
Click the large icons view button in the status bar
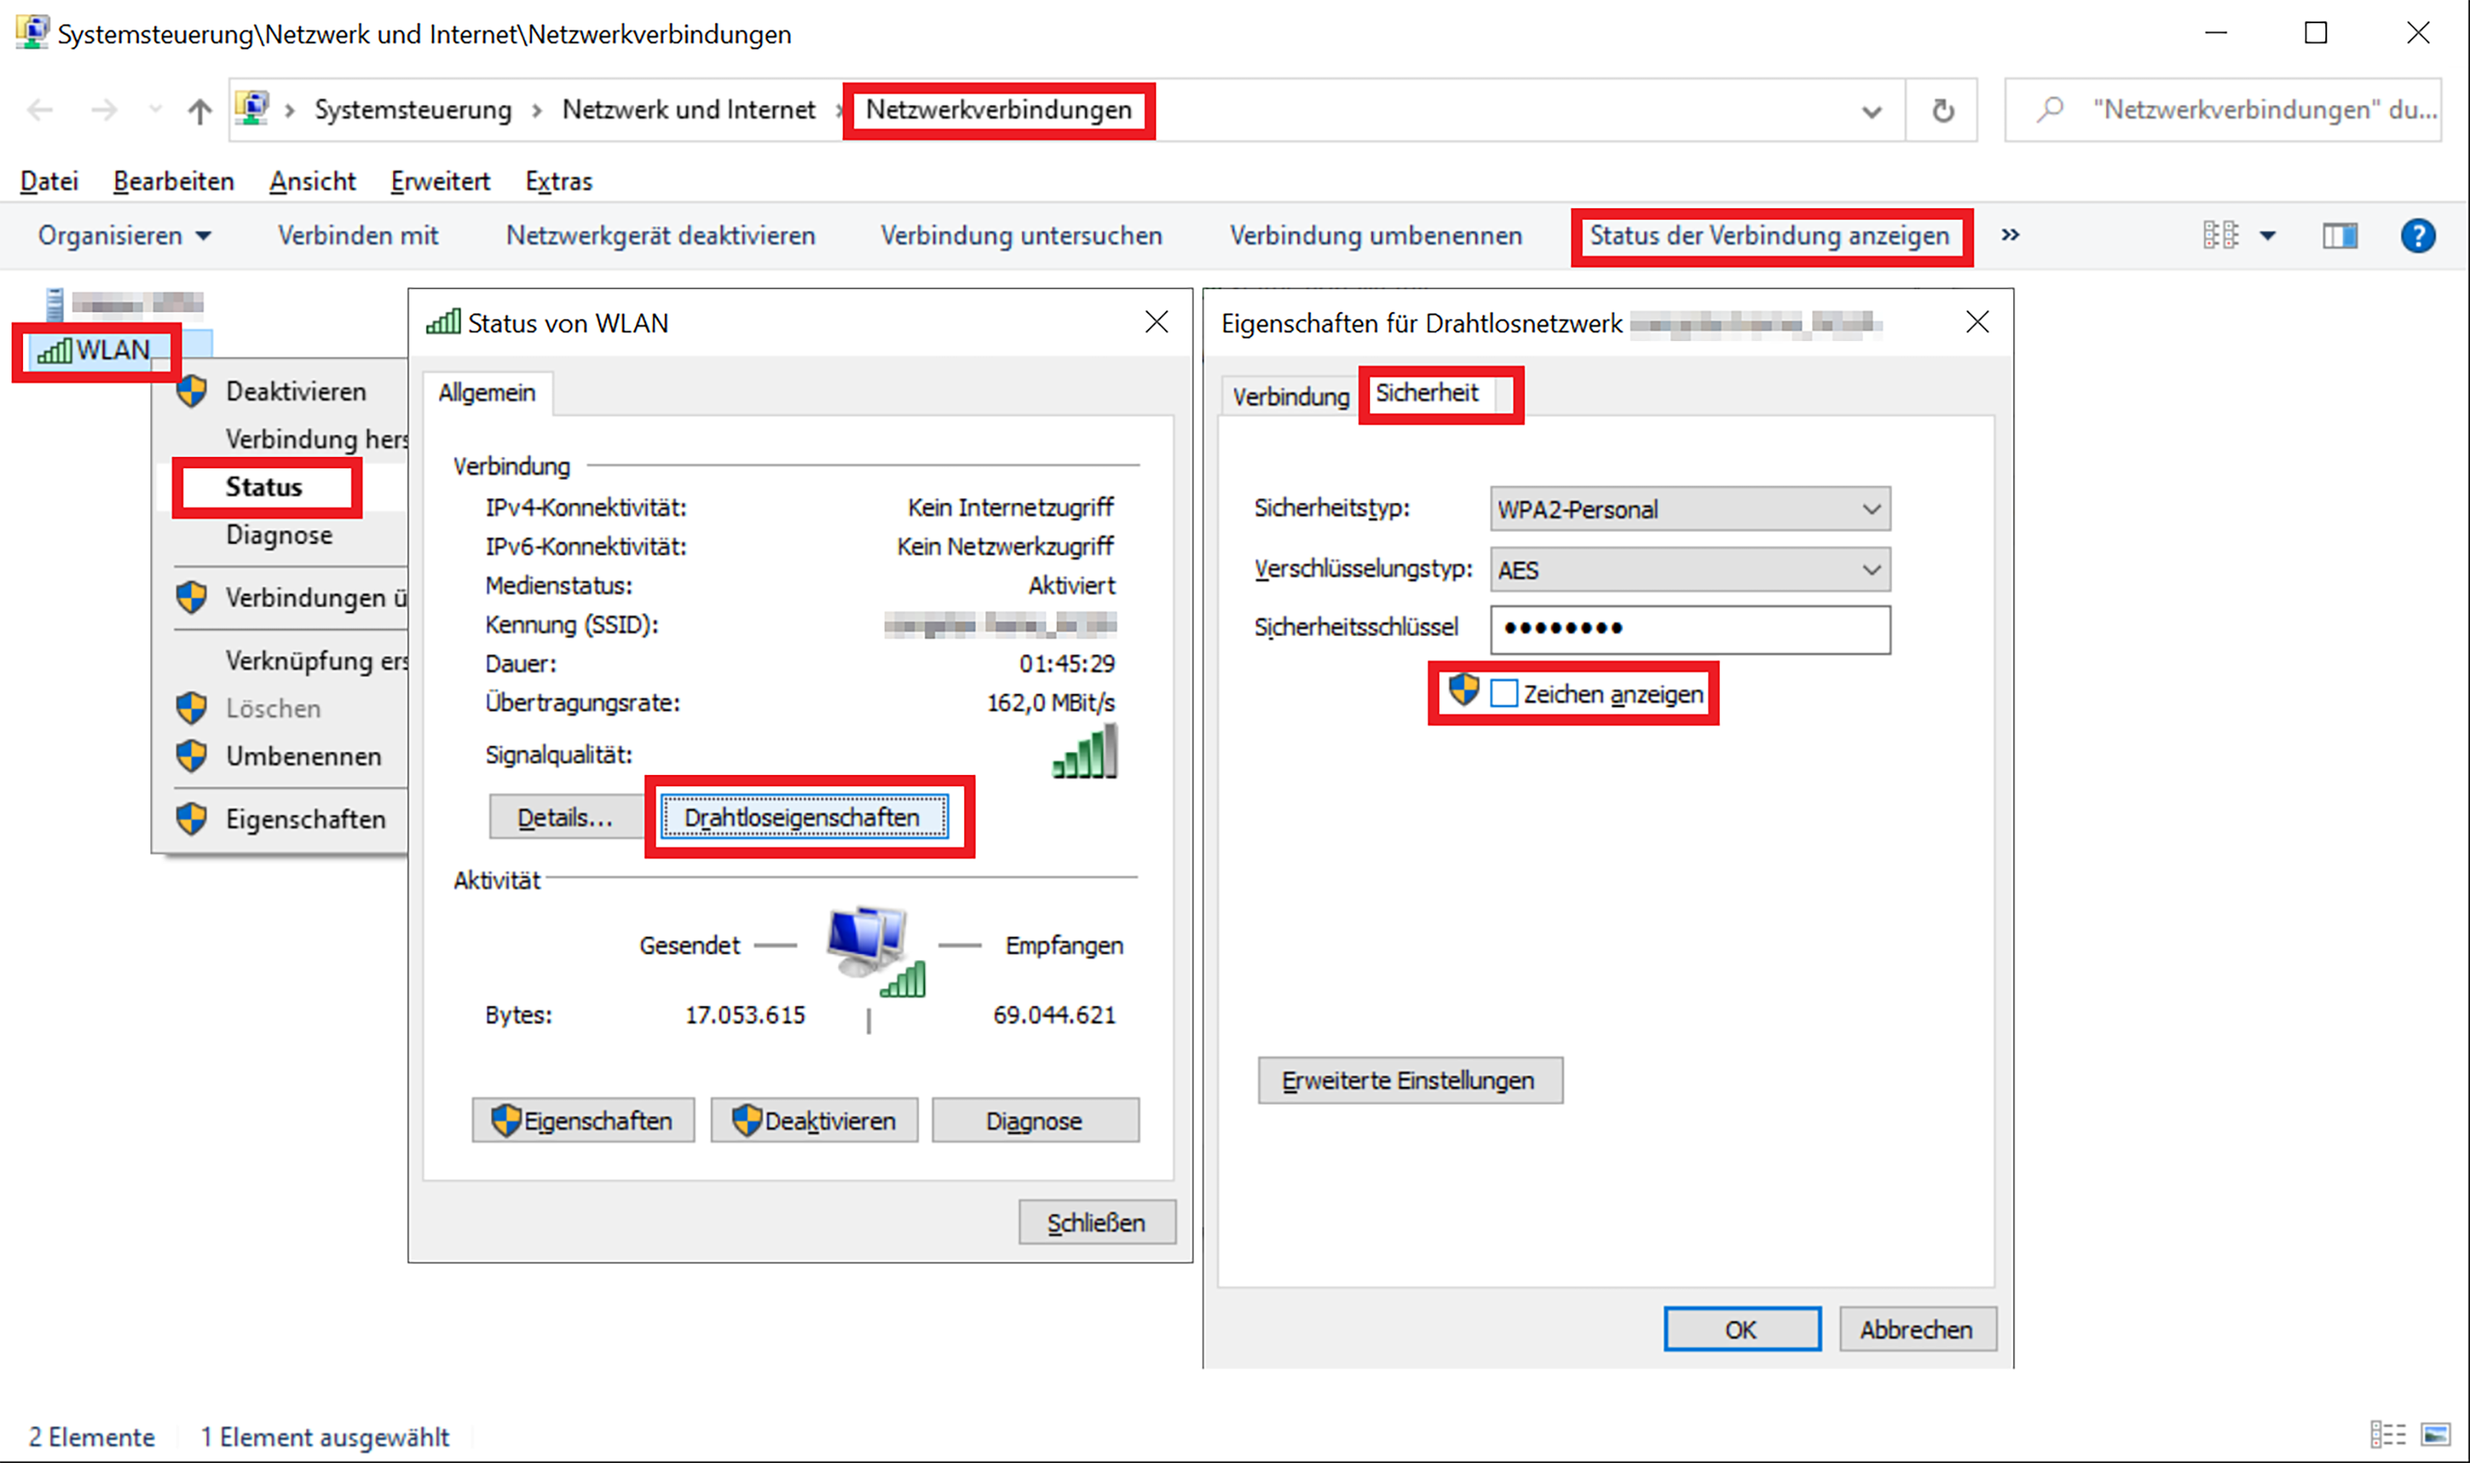pos(2435,1434)
